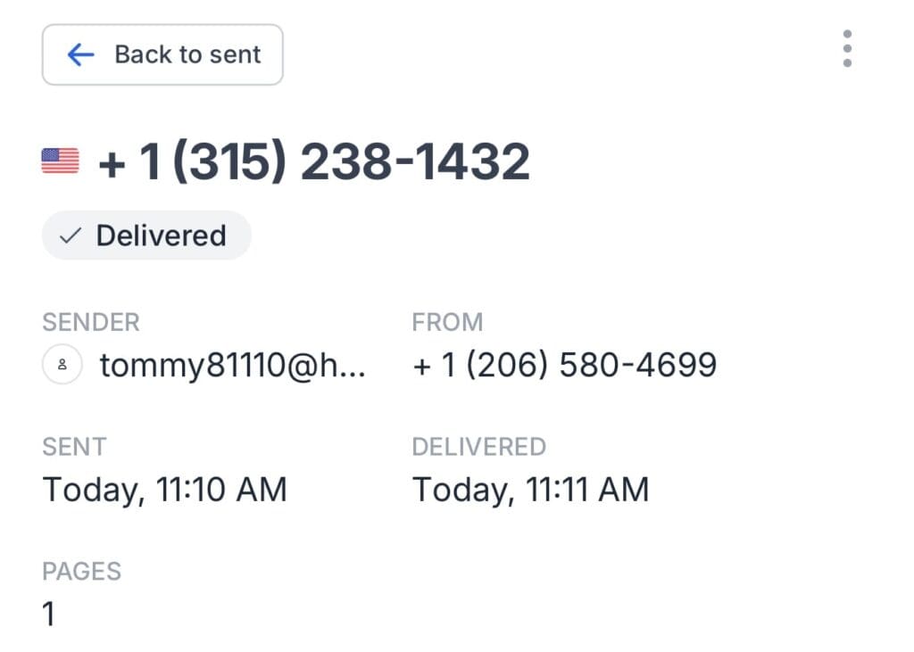The width and height of the screenshot is (914, 652).
Task: Click the SENDER field label
Action: point(91,322)
